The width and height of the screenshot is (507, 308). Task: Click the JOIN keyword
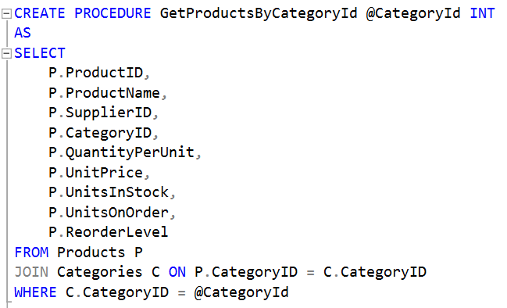tap(31, 272)
